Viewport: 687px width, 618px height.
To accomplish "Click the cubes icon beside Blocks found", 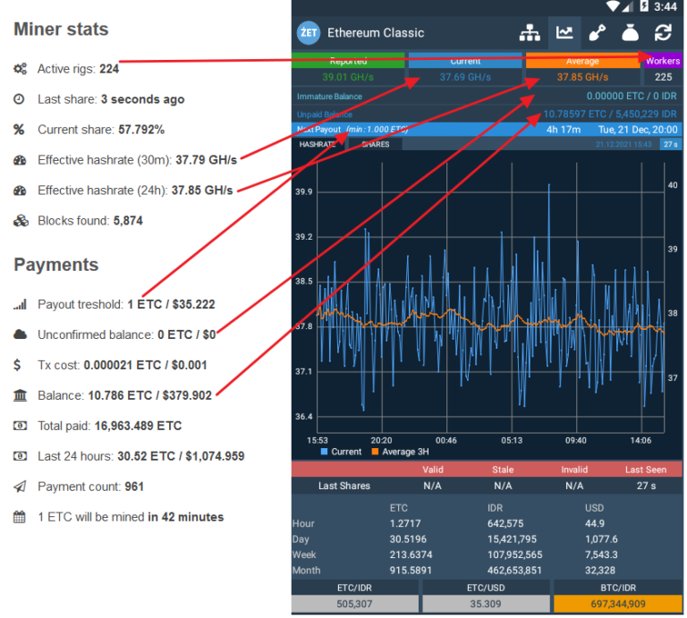I will coord(21,221).
